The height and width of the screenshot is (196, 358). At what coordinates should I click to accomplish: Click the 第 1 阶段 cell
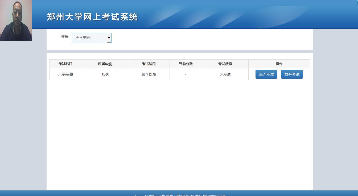tap(149, 74)
